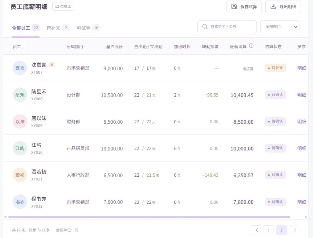This screenshot has height=238, width=313.
Task: Click the small badge next to 沈嘉言's name
Action: click(x=52, y=65)
